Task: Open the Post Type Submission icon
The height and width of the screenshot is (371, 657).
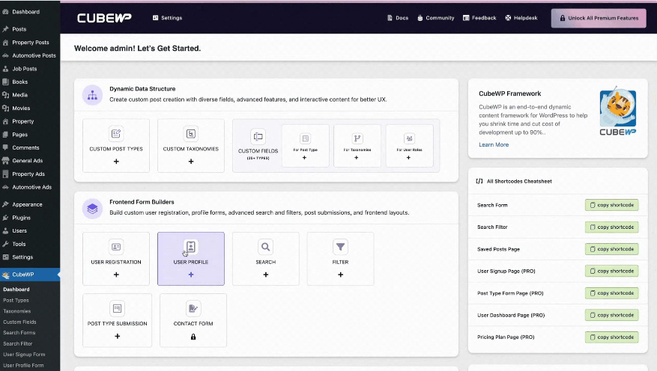Action: 118,308
